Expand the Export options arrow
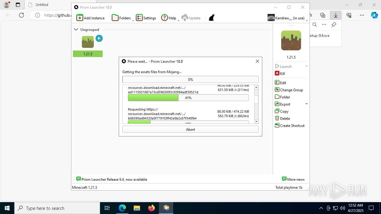Viewport: 381px width, 214px height. tap(307, 104)
